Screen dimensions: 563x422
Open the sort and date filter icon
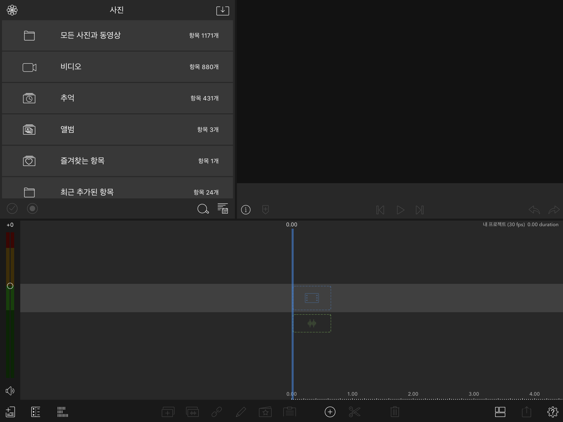[223, 208]
